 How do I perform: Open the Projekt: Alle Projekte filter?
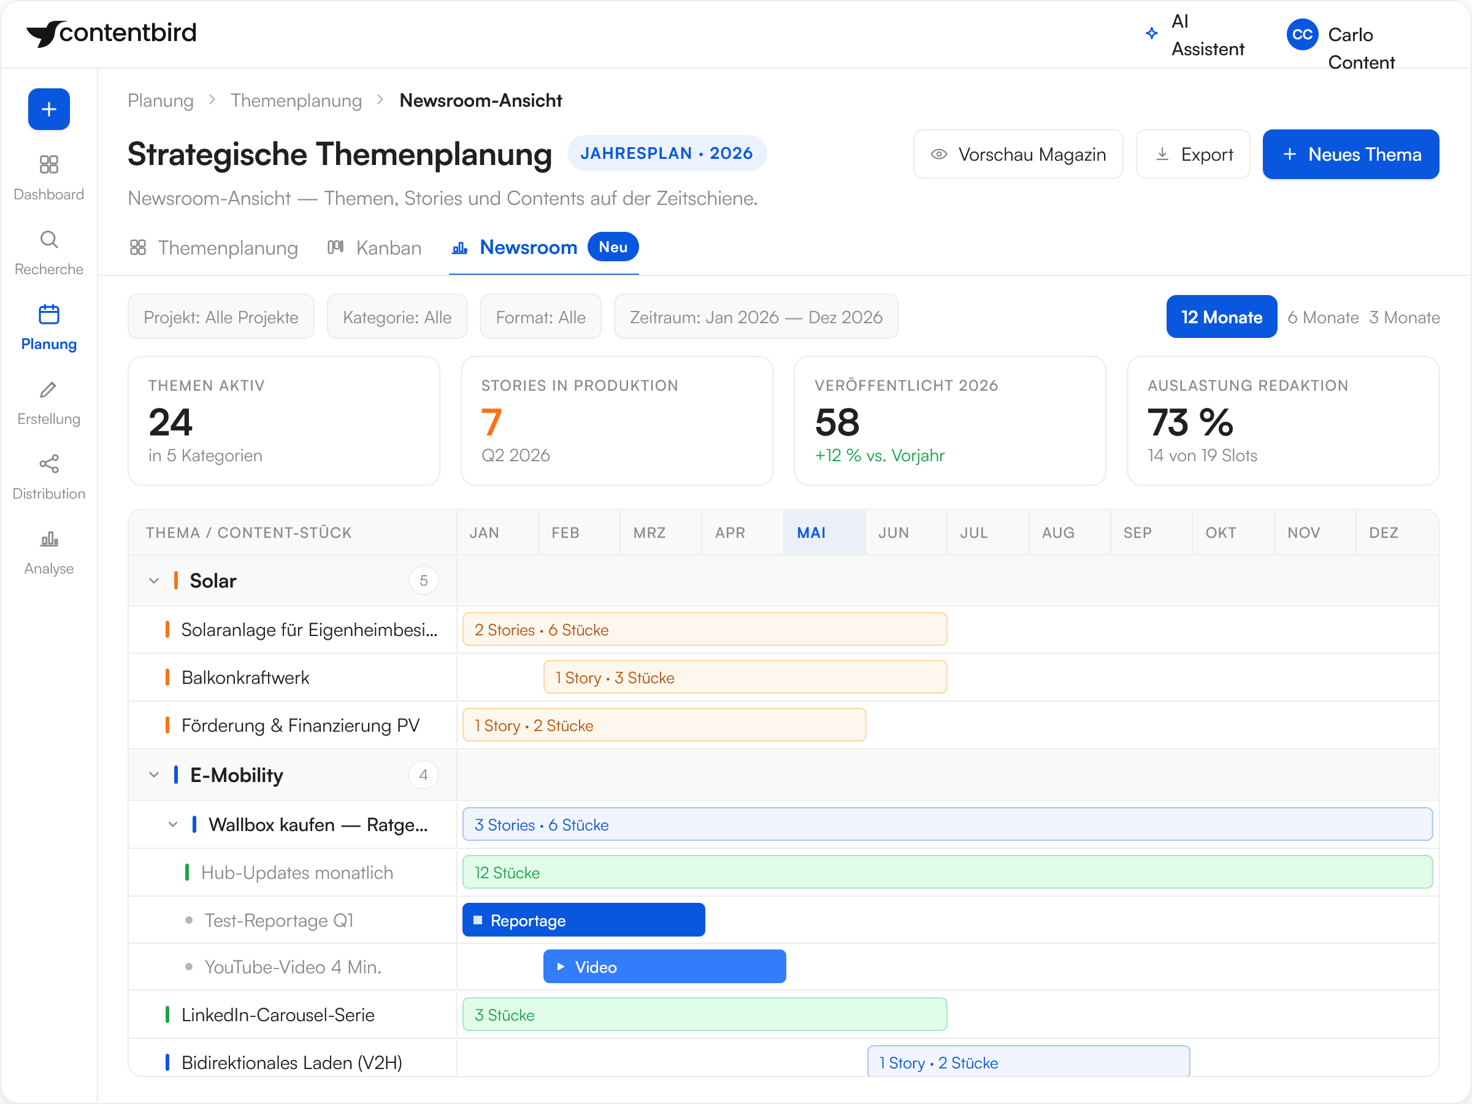(221, 316)
